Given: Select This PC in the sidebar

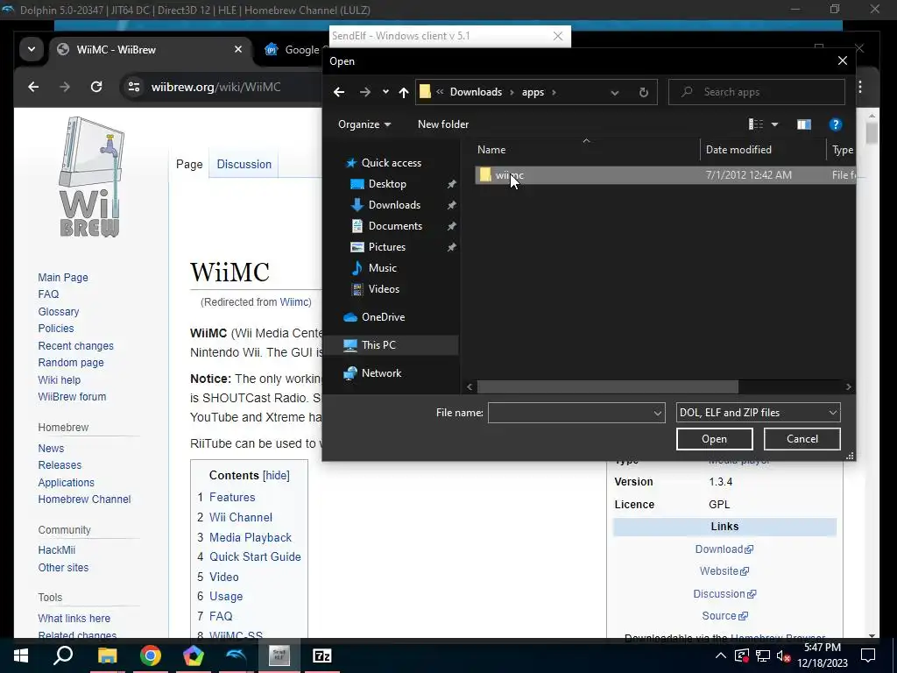Looking at the screenshot, I should tap(378, 345).
